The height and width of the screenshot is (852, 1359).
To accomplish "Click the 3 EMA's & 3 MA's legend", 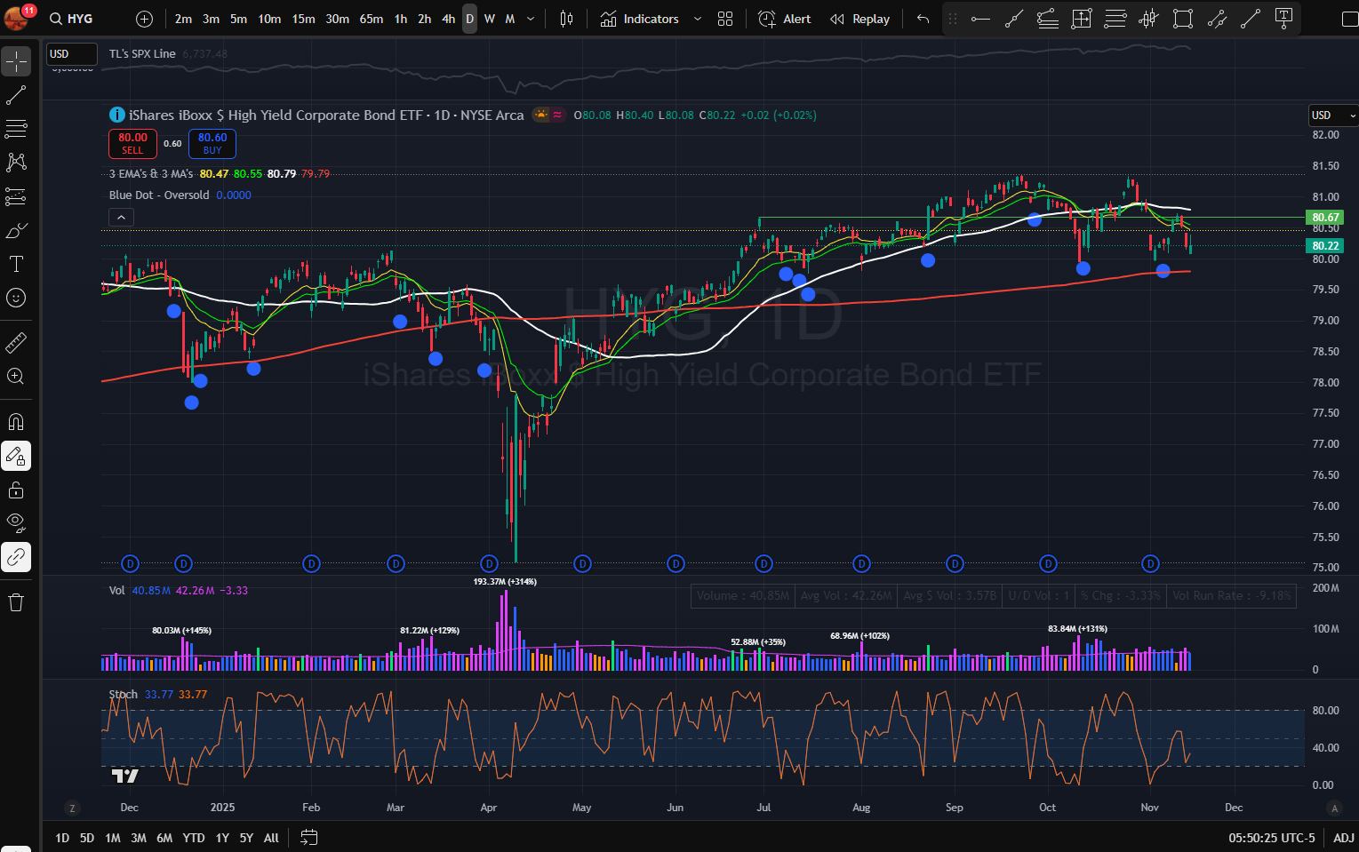I will pyautogui.click(x=151, y=174).
